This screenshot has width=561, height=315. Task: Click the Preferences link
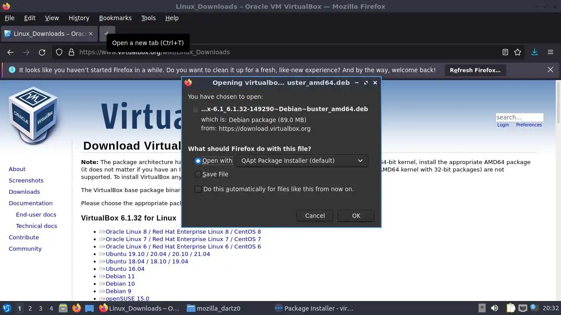pos(529,125)
